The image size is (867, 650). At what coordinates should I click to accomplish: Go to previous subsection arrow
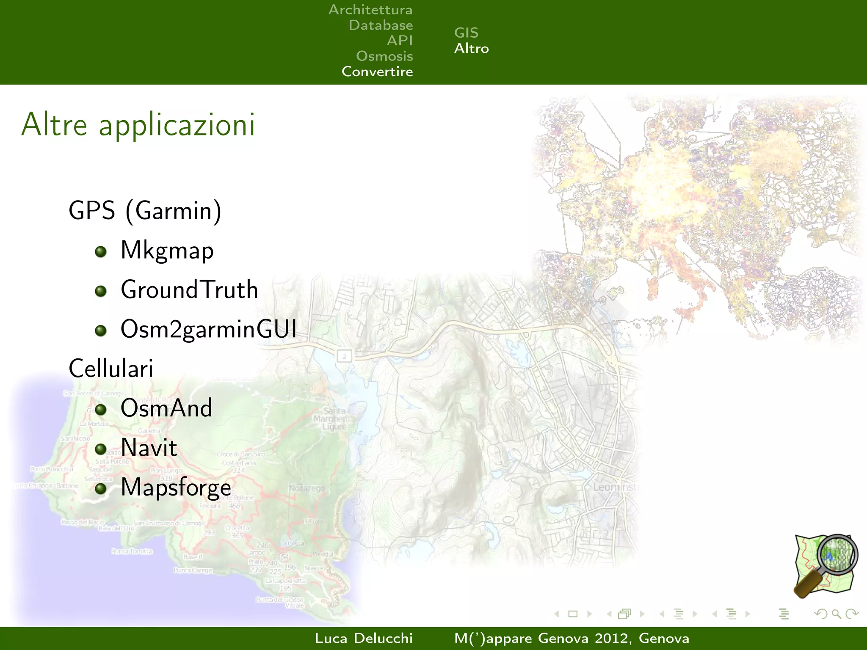pyautogui.click(x=662, y=614)
